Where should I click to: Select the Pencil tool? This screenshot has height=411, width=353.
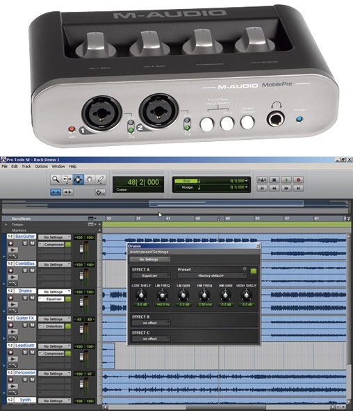click(101, 179)
